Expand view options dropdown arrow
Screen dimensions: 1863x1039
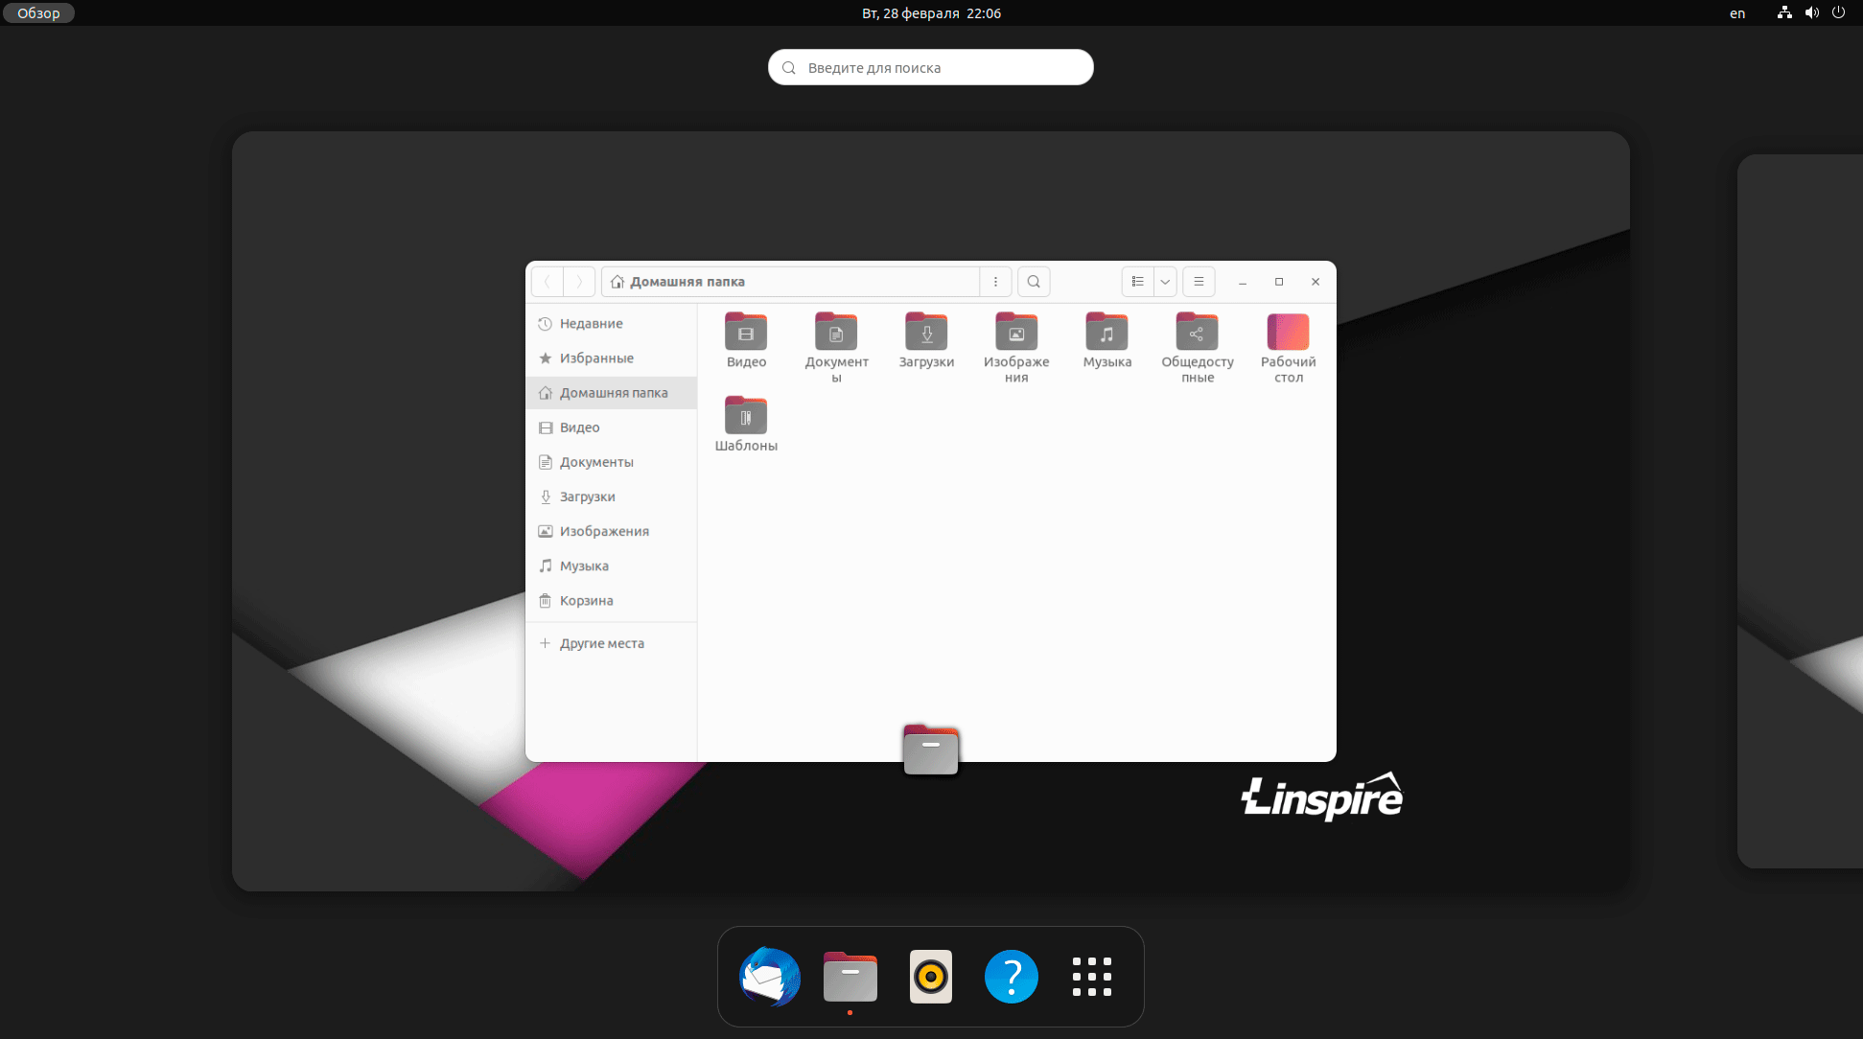tap(1165, 282)
